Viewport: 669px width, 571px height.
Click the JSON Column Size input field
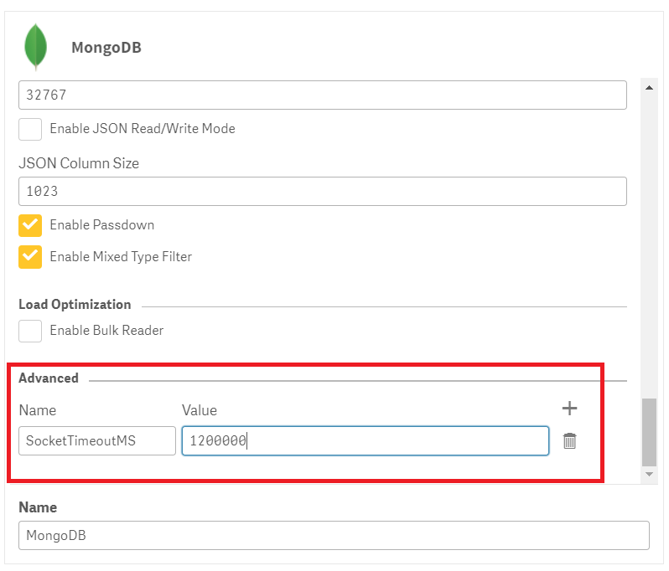point(322,191)
